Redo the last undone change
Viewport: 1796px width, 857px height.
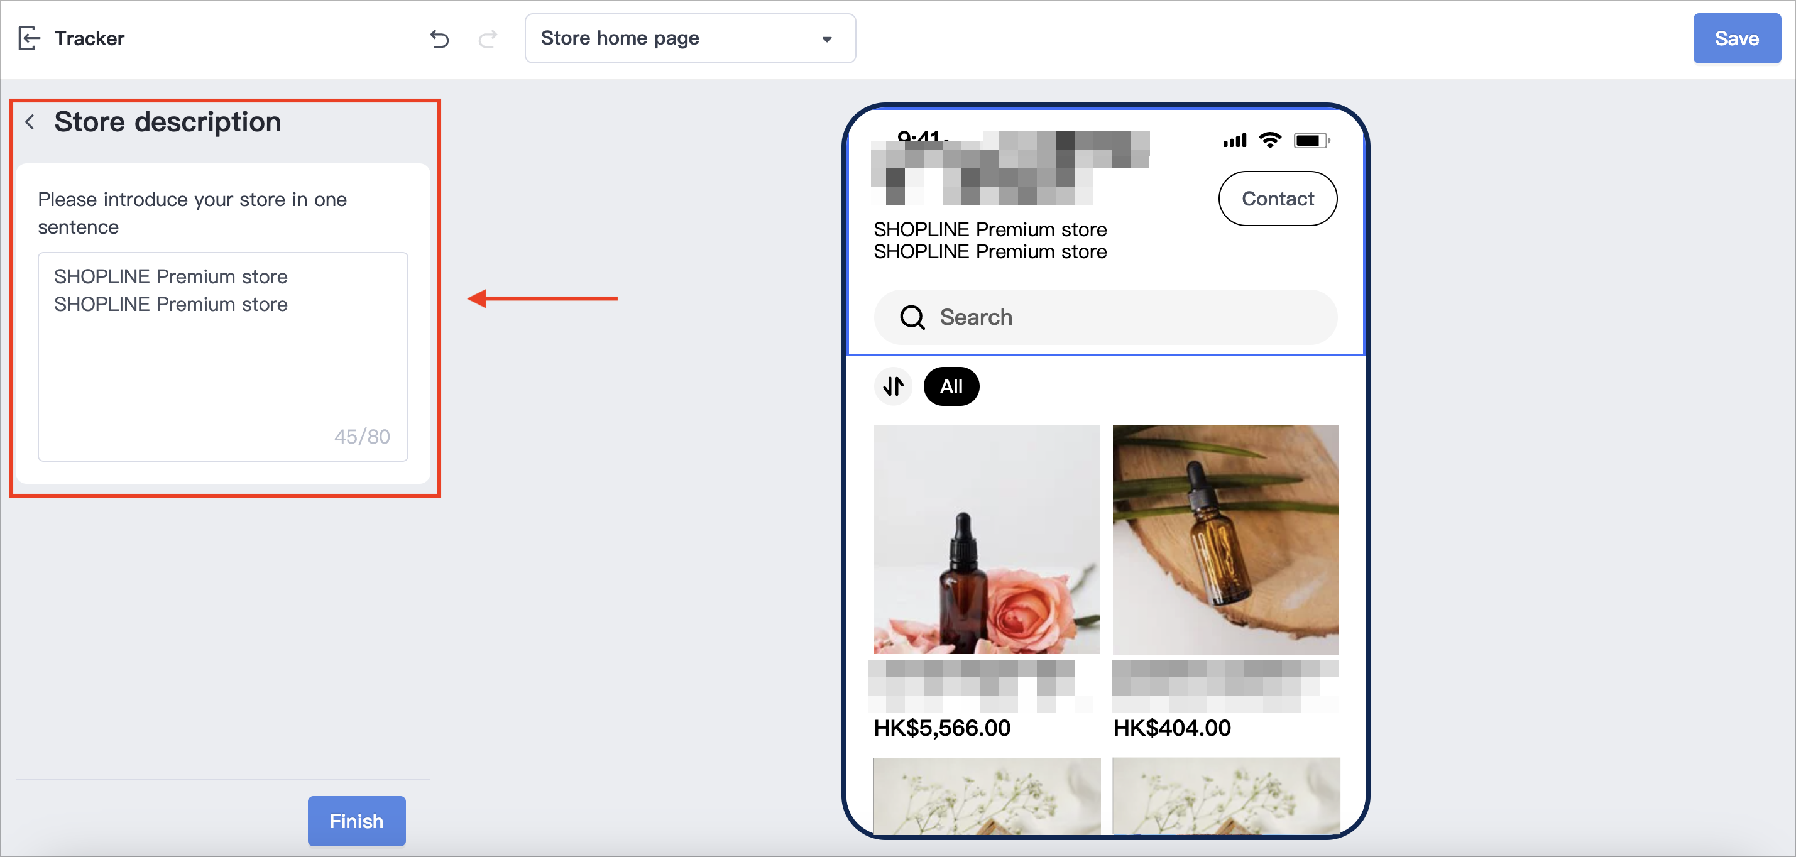tap(488, 39)
